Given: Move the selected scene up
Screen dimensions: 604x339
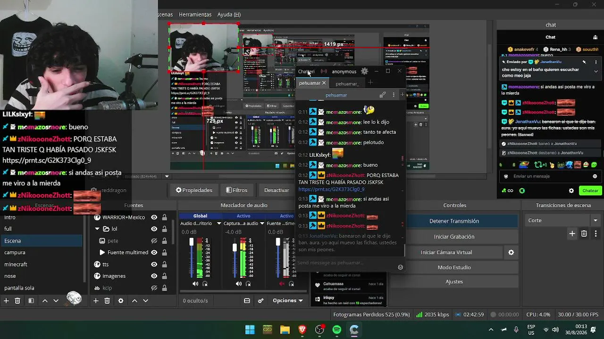Looking at the screenshot, I should click(45, 300).
